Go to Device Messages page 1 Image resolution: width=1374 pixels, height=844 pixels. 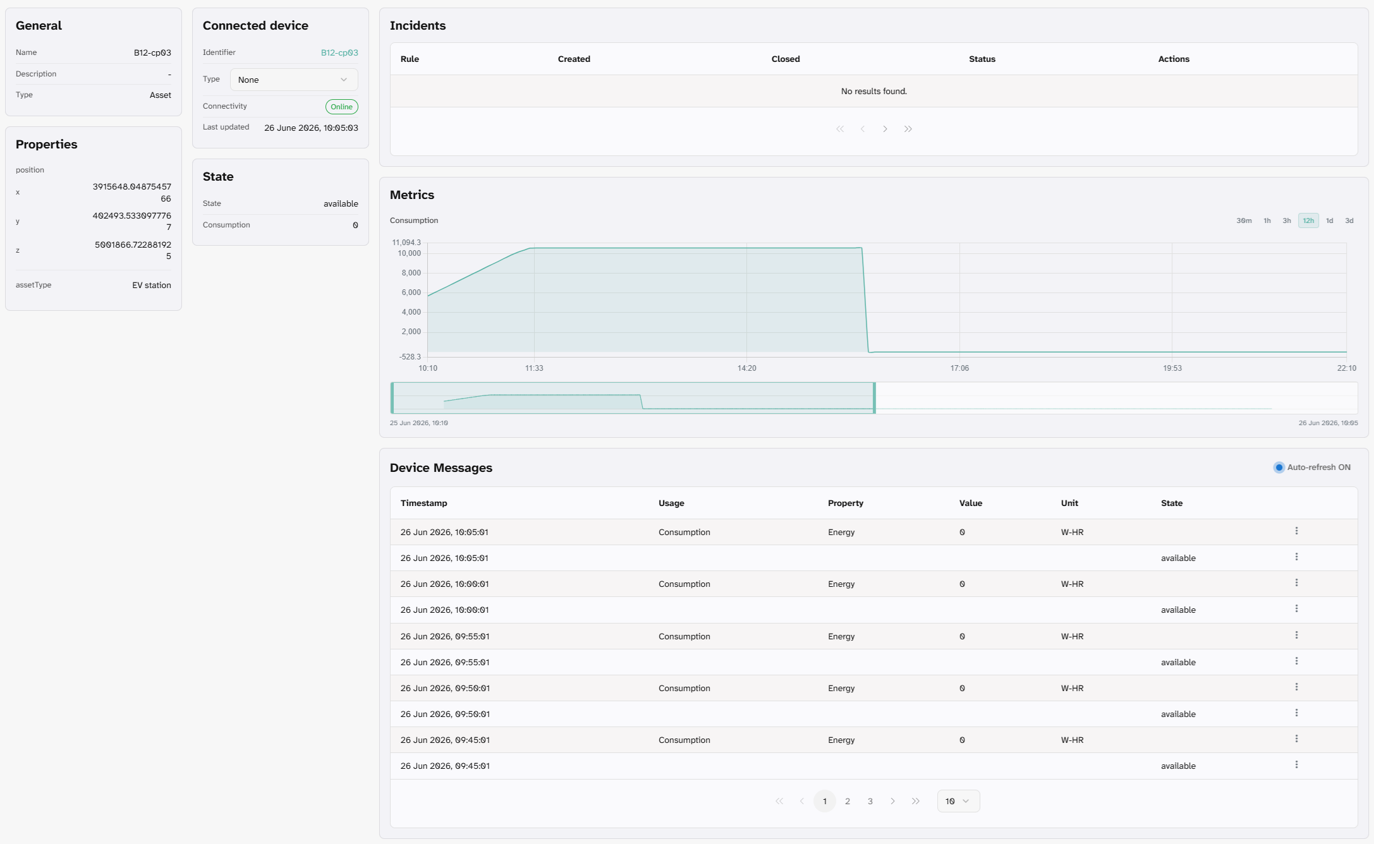[x=825, y=801]
